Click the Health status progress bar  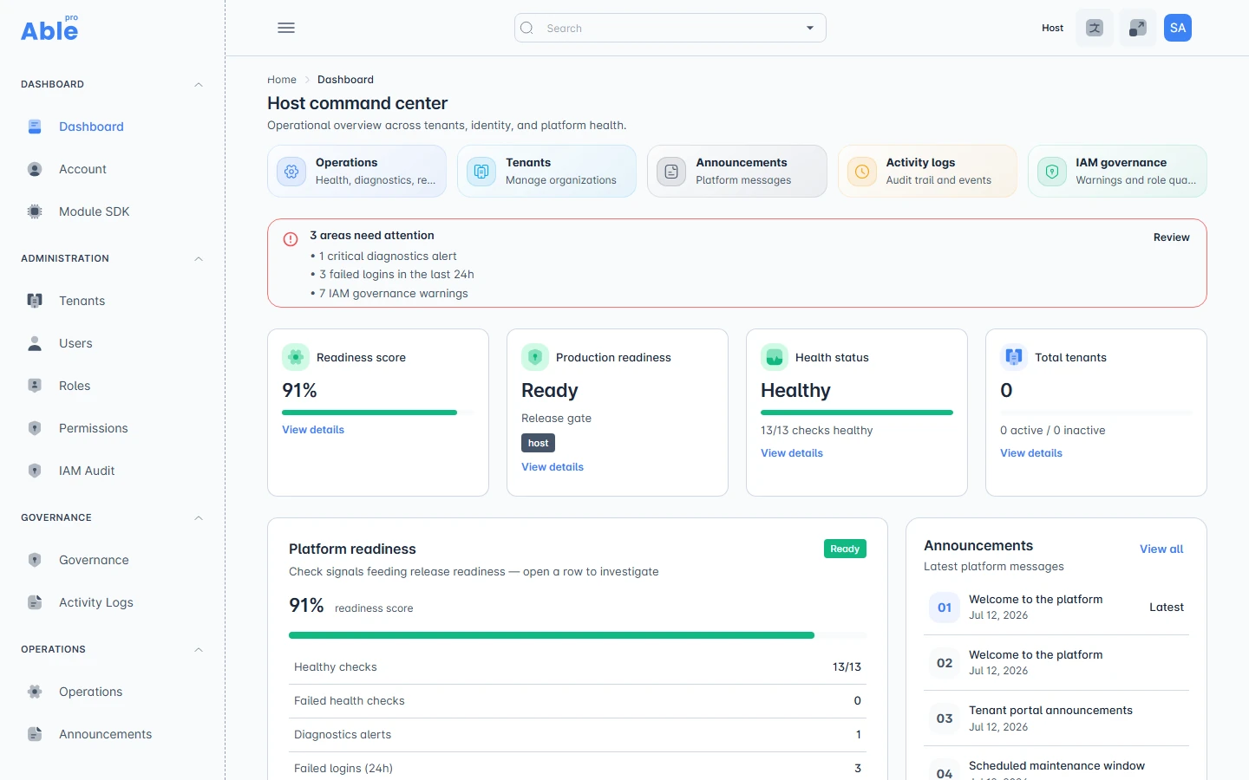(x=857, y=413)
